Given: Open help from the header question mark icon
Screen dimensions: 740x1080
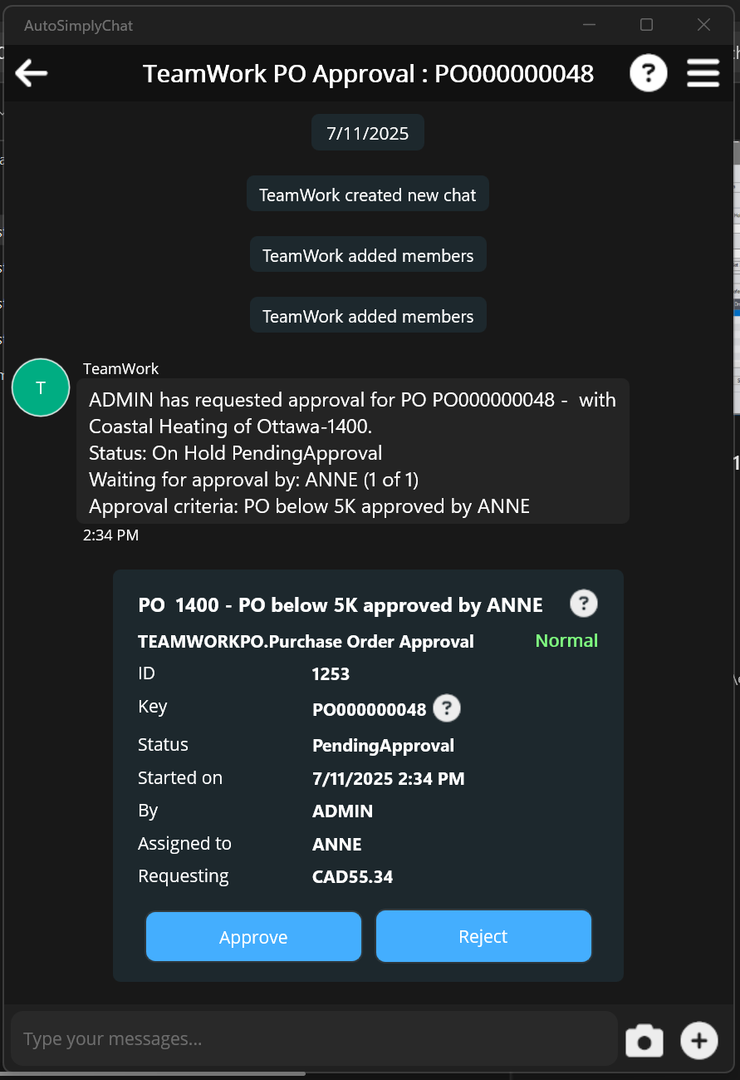Looking at the screenshot, I should click(x=648, y=73).
